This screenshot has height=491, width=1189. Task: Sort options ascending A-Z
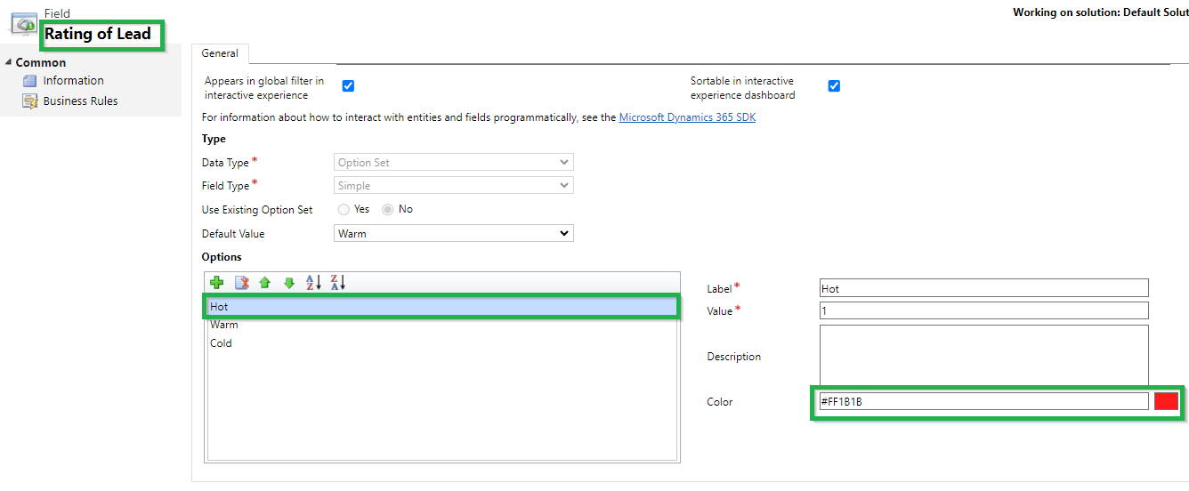point(313,283)
